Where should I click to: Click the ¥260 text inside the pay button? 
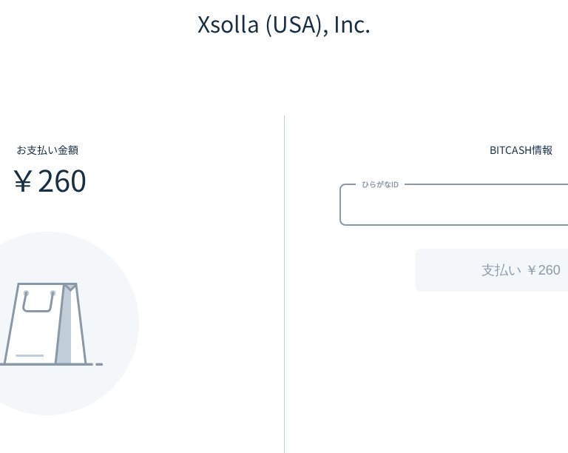(x=544, y=270)
